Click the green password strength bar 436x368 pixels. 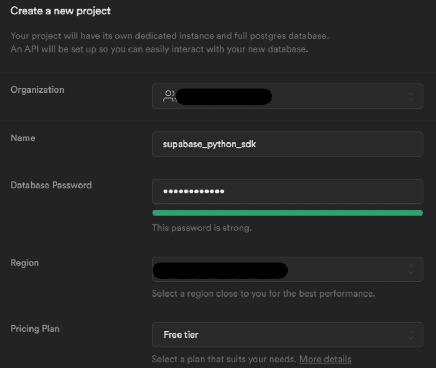tap(288, 212)
